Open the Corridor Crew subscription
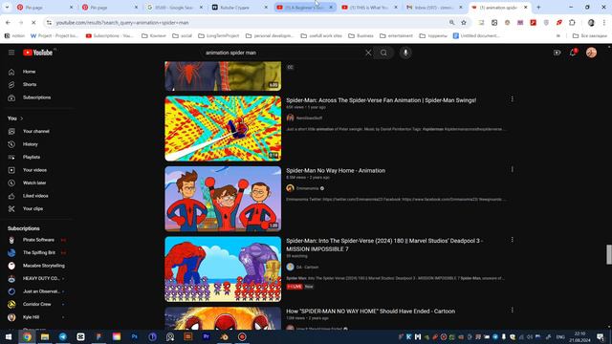This screenshot has height=344, width=612. click(37, 304)
